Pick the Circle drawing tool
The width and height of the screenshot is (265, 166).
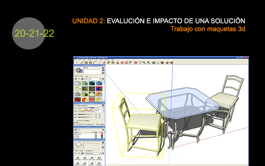coord(90,62)
